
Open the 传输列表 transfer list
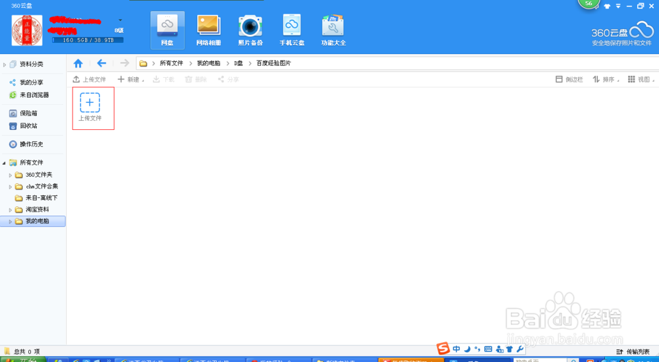click(633, 351)
